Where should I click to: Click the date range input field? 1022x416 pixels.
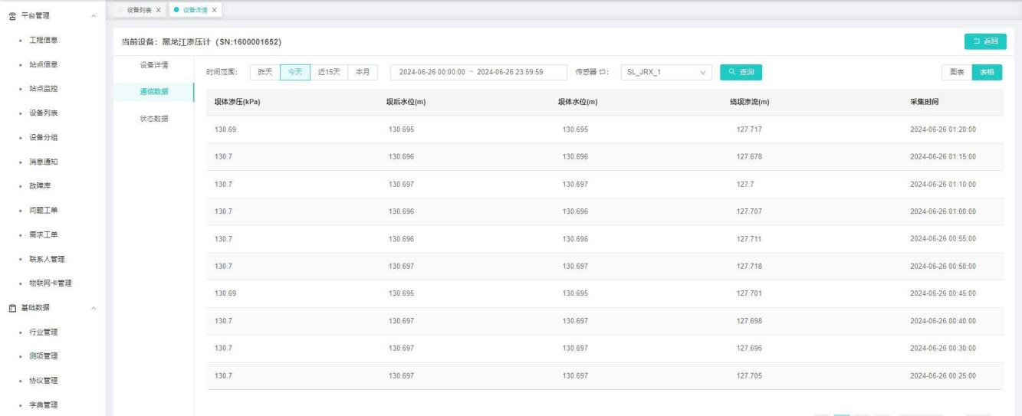[478, 72]
